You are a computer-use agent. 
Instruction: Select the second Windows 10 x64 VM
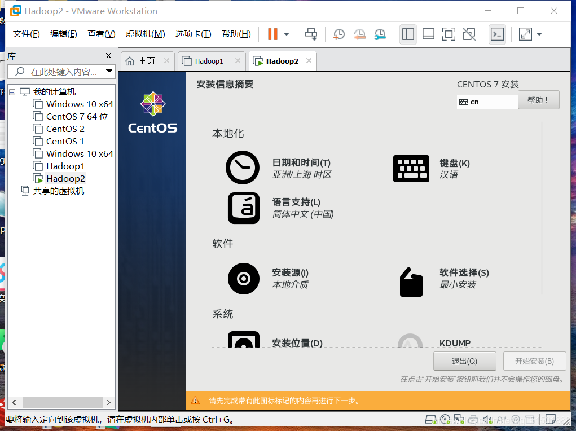[80, 153]
